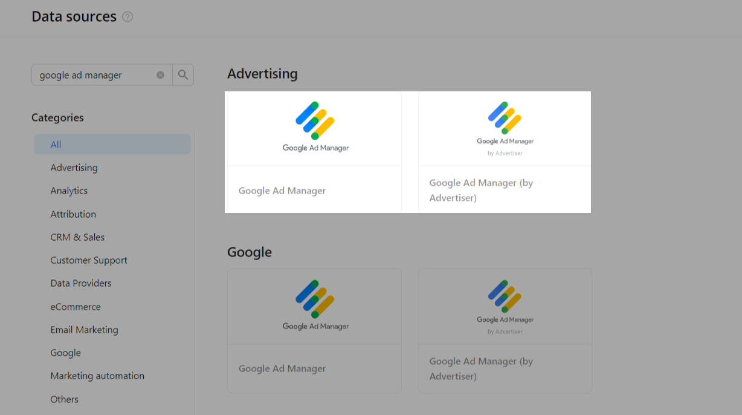The image size is (742, 415).
Task: Click the Advertising section heading
Action: [x=262, y=74]
